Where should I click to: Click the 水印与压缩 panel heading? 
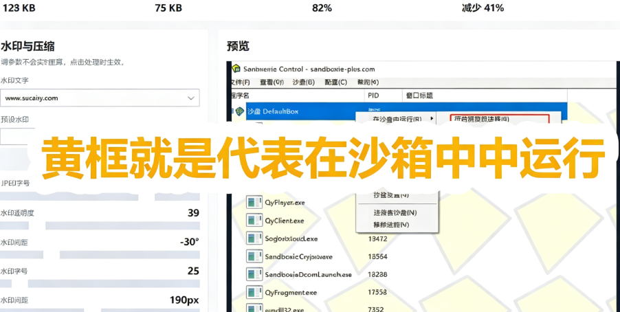(27, 47)
